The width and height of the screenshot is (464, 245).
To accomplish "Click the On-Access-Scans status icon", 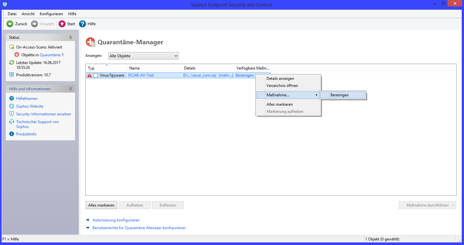I will pos(12,47).
